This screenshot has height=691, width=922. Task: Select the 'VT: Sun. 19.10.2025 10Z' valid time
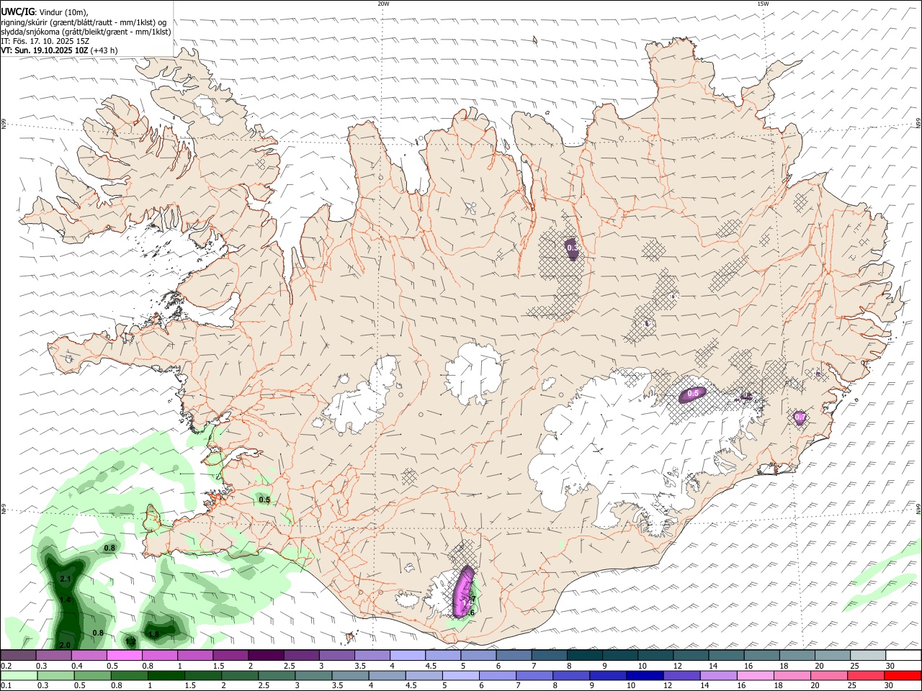point(43,51)
